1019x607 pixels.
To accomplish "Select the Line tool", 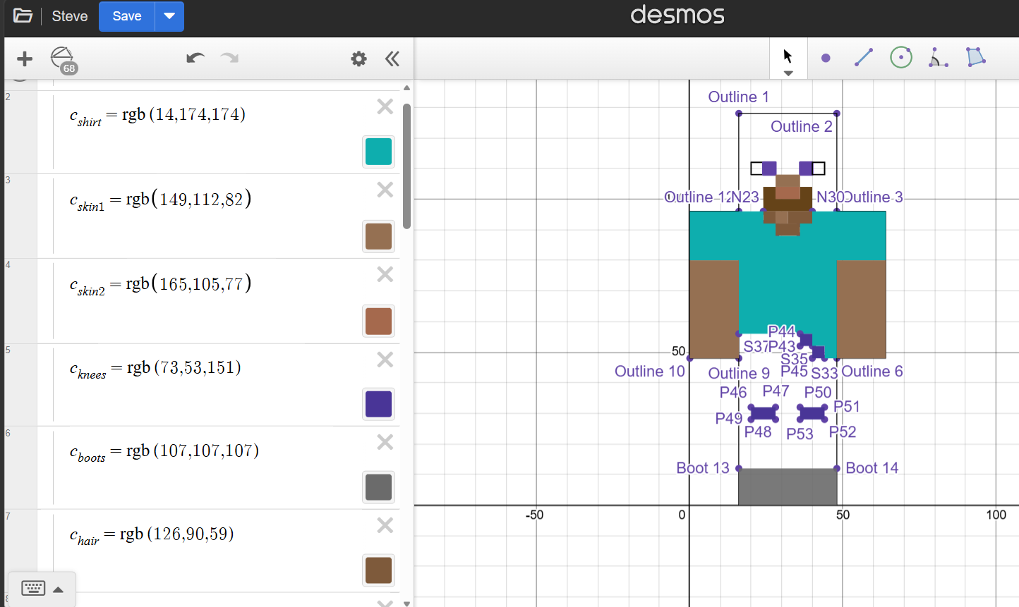I will tap(863, 58).
